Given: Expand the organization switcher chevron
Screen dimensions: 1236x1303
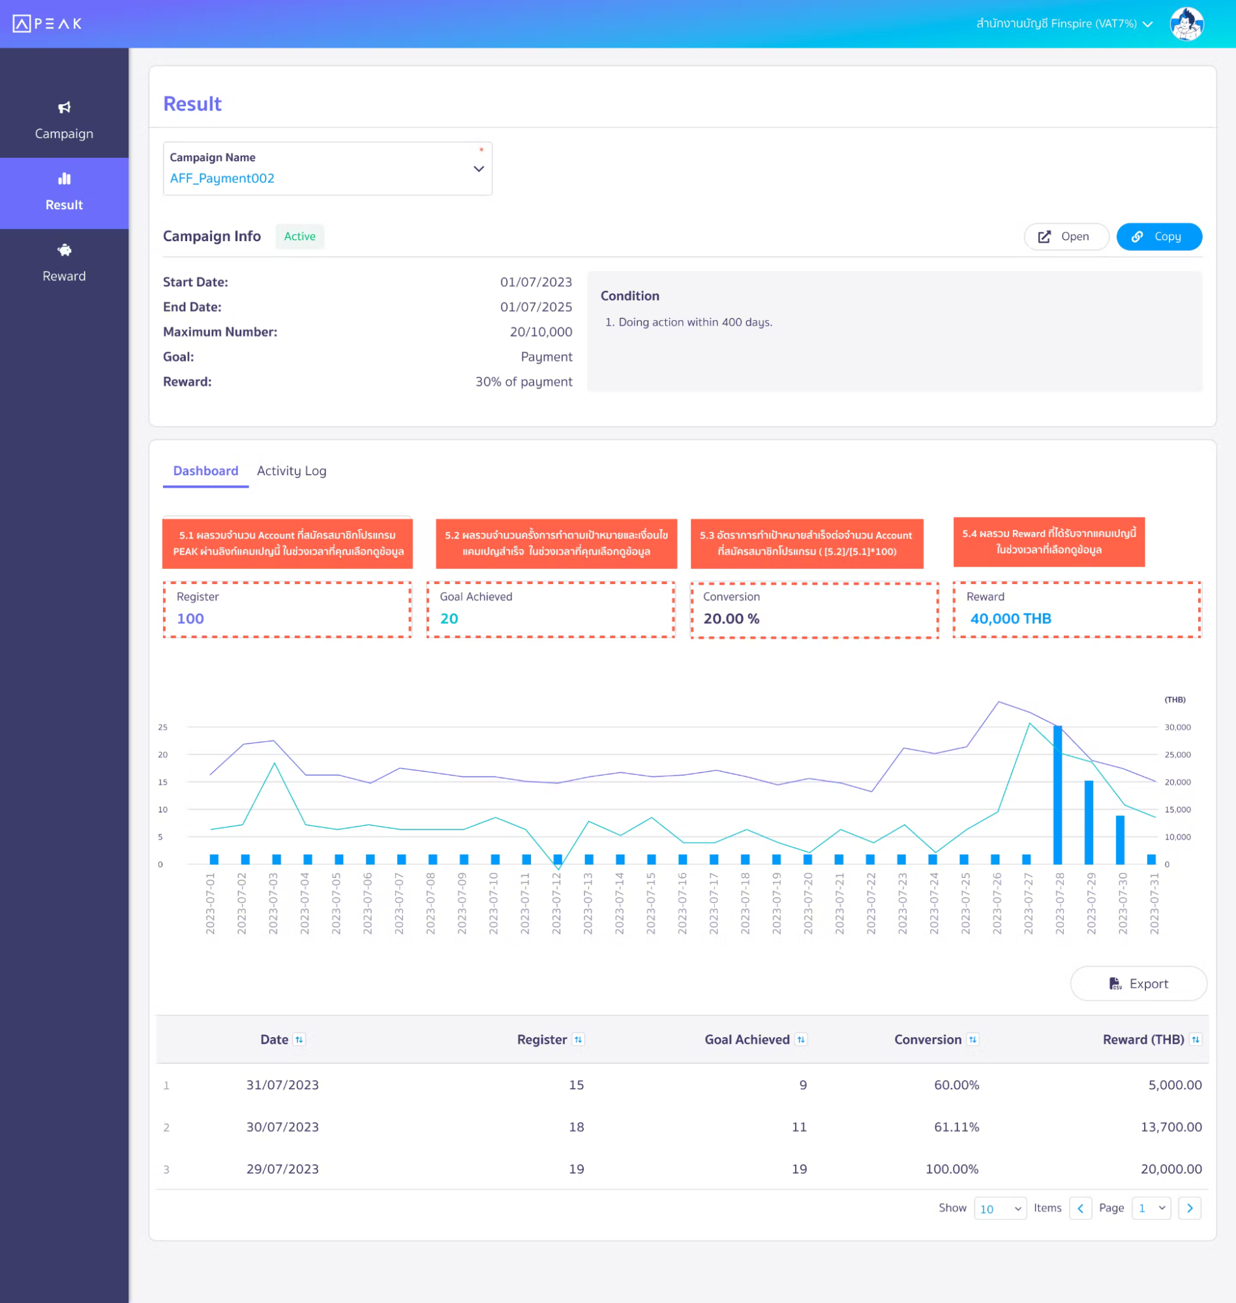Looking at the screenshot, I should (1148, 24).
